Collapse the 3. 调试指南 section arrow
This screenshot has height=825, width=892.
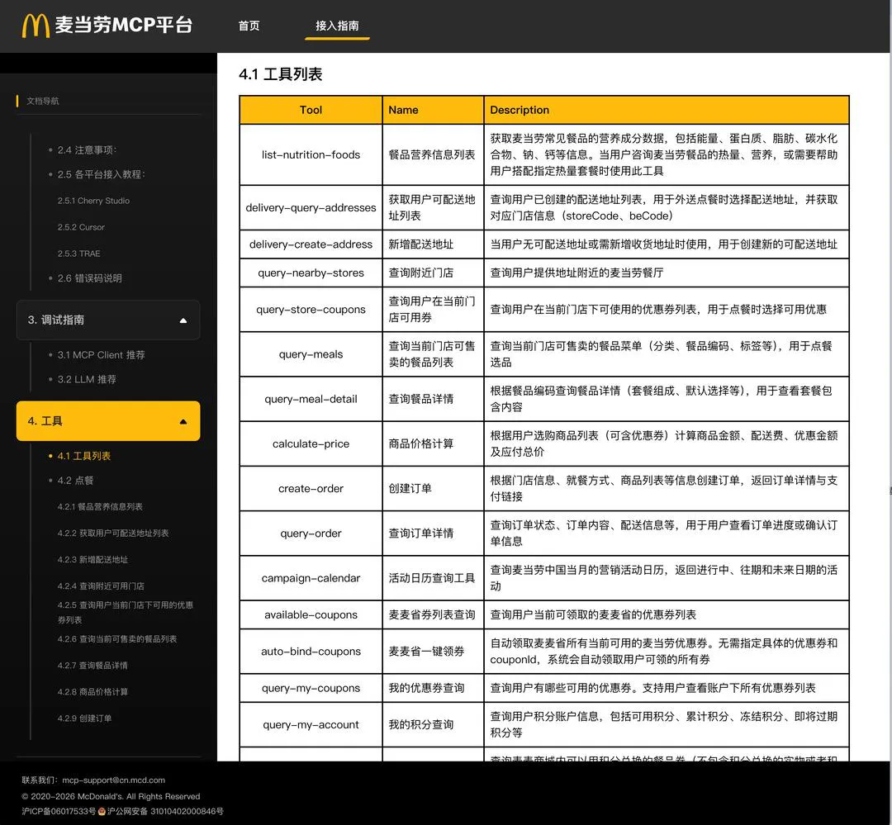point(183,321)
